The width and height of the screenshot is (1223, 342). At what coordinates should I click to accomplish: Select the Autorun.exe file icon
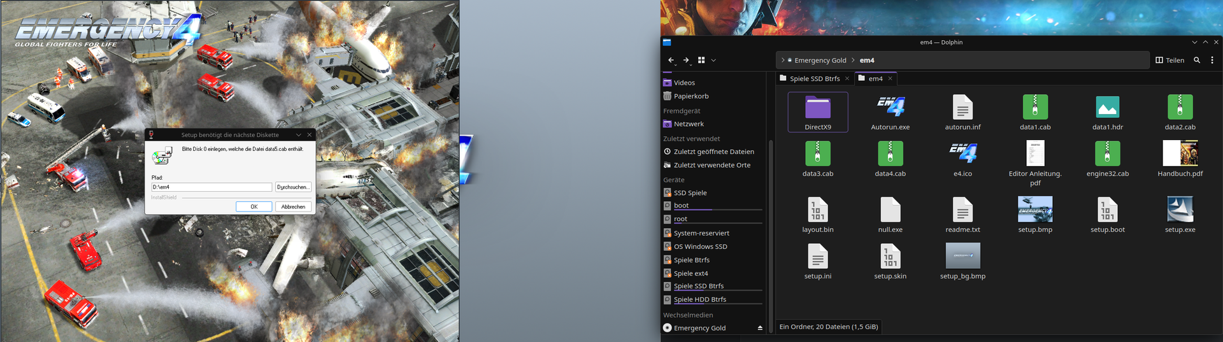click(890, 107)
